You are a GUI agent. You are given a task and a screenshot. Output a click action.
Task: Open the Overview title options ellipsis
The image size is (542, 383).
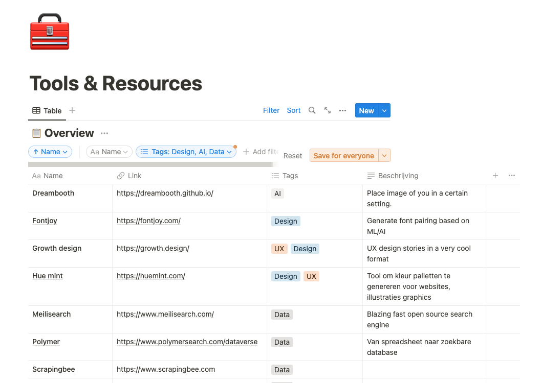104,133
